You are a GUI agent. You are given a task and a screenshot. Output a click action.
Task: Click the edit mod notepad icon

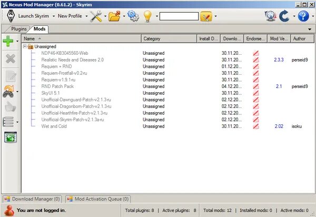[x=11, y=76]
